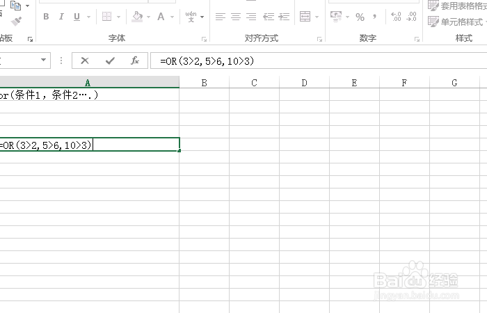Increase indent
This screenshot has width=487, height=313.
pyautogui.click(x=284, y=17)
